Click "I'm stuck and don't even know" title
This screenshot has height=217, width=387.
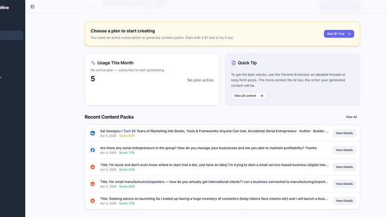coord(214,165)
